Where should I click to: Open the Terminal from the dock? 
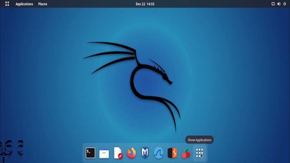pyautogui.click(x=91, y=153)
